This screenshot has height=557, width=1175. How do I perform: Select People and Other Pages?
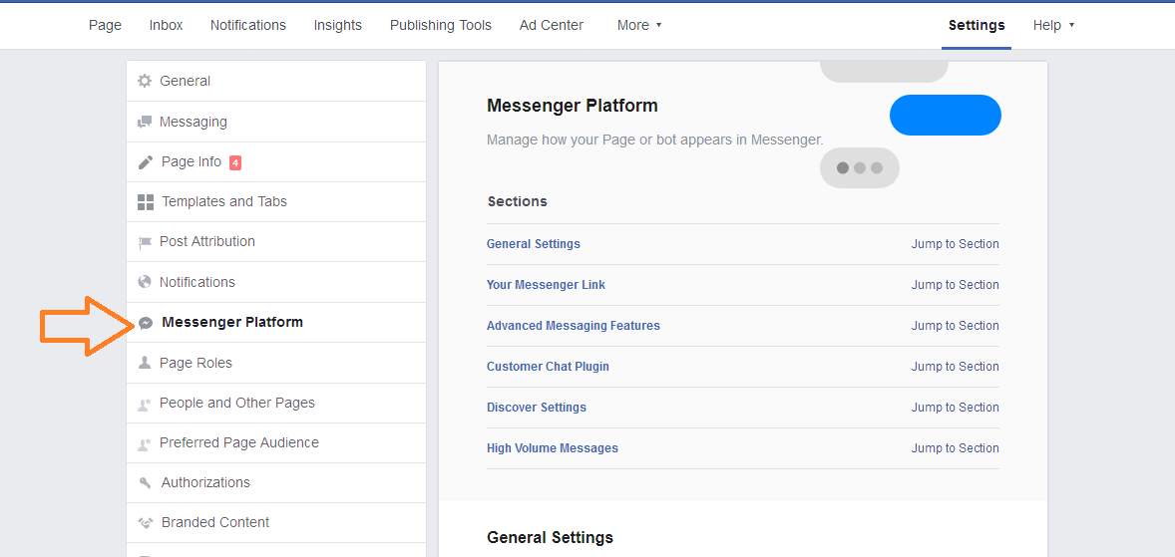coord(276,403)
